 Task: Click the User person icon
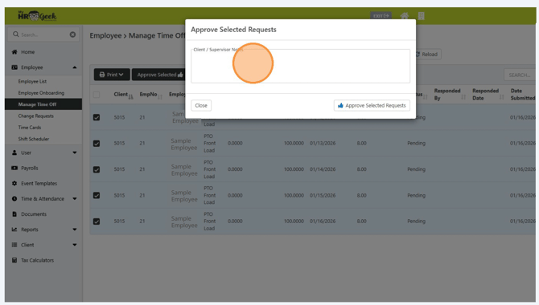click(14, 152)
